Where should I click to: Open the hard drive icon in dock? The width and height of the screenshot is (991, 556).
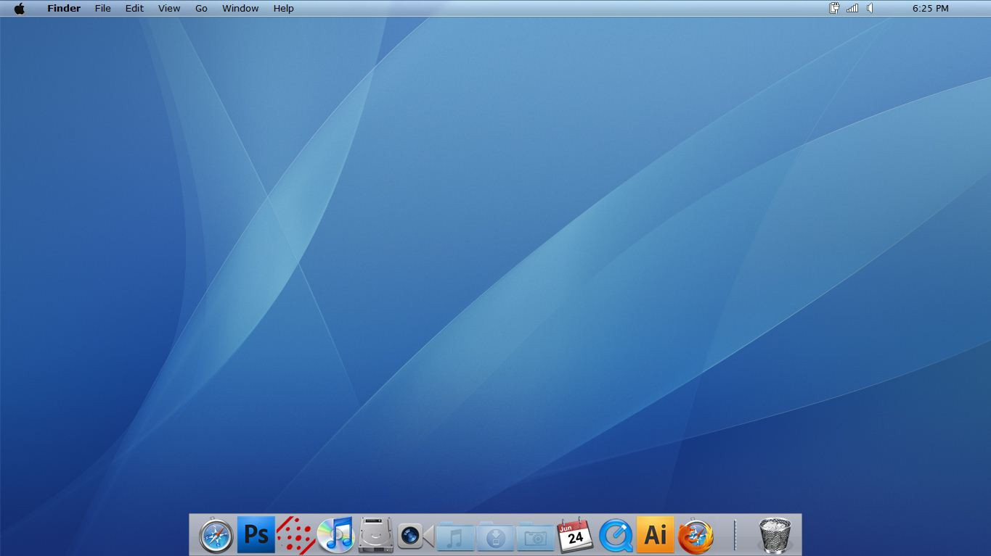[x=375, y=535]
